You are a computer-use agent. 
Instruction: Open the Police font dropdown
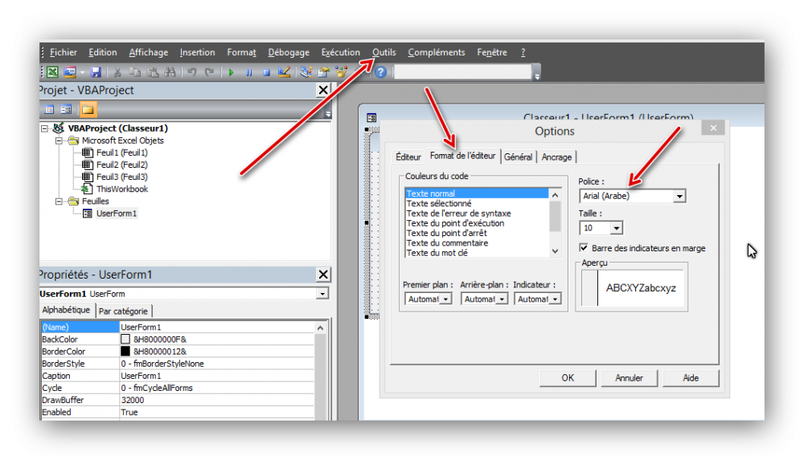[679, 196]
